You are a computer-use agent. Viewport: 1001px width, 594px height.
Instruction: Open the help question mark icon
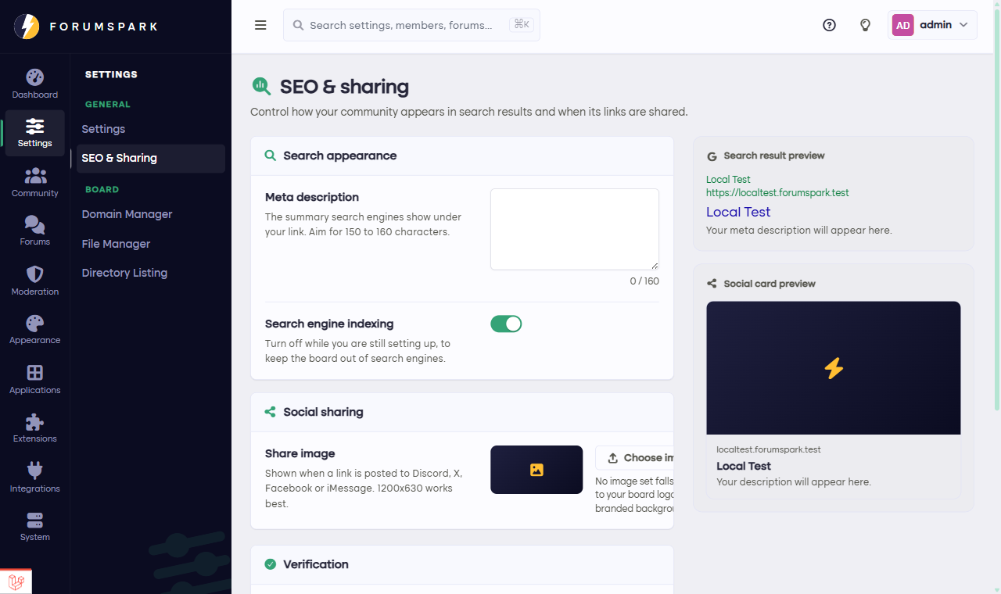[x=829, y=25]
